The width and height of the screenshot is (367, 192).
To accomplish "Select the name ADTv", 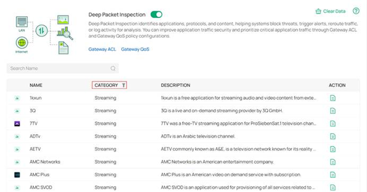I will 35,136.
